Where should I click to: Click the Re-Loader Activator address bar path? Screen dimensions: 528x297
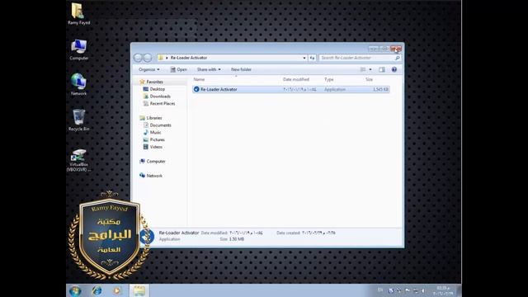click(189, 58)
